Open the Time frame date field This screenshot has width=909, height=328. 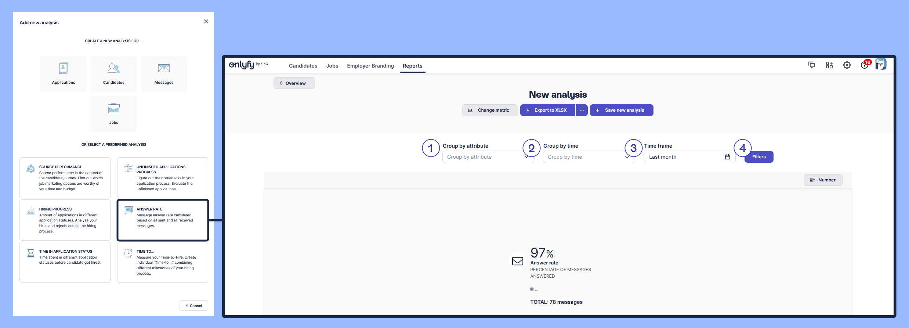[689, 157]
